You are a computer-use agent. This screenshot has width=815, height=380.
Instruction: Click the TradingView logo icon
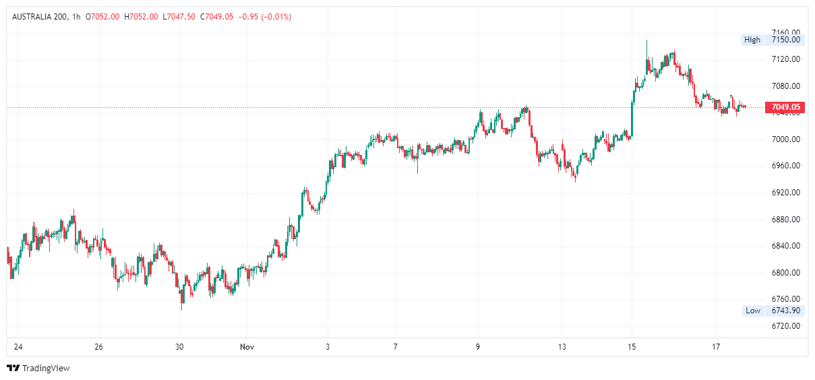coord(13,368)
